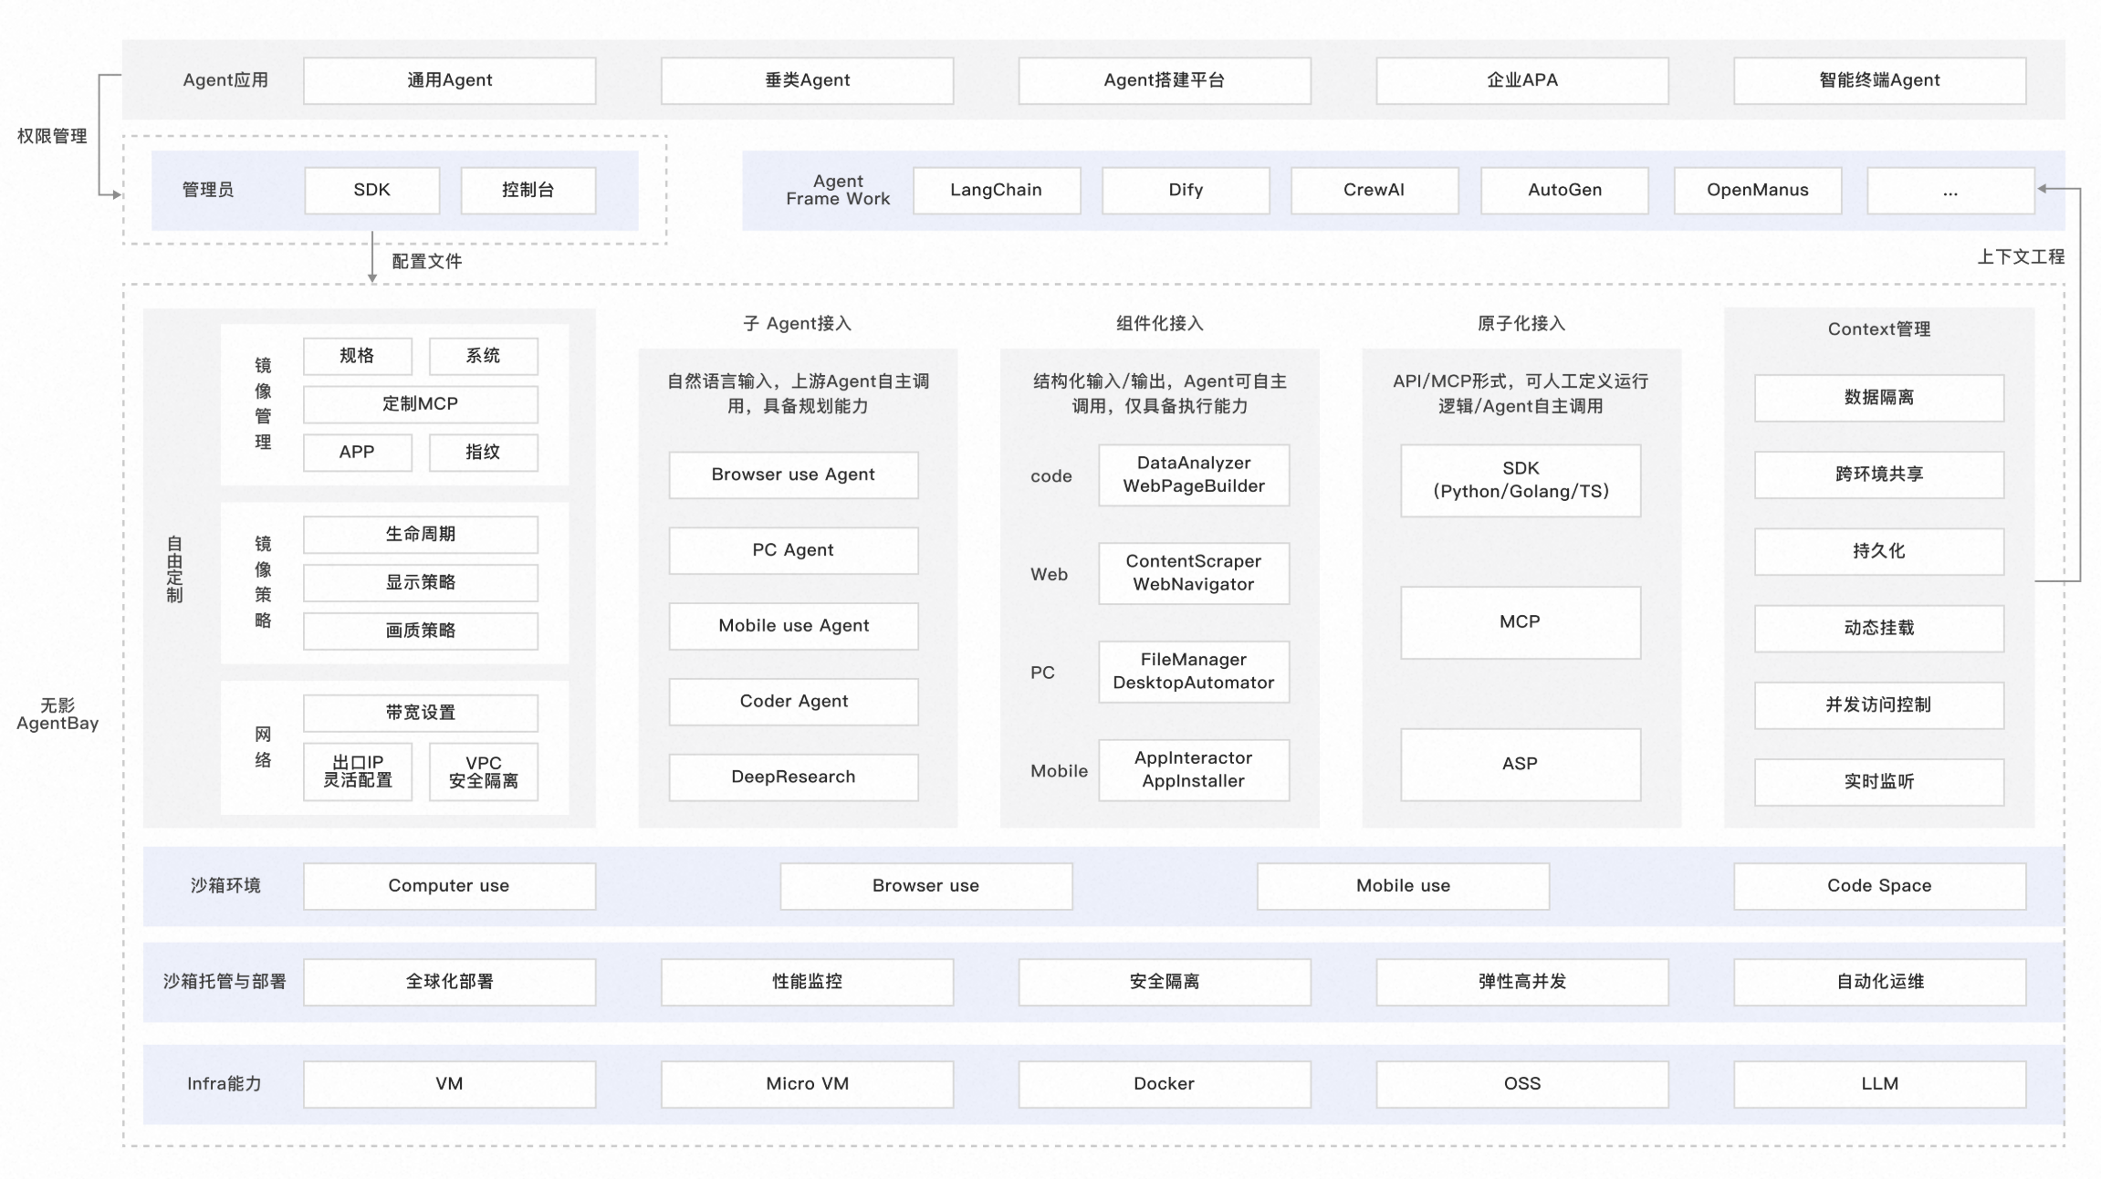This screenshot has height=1179, width=2101.
Task: Select the DeepResearch box
Action: coord(792,777)
